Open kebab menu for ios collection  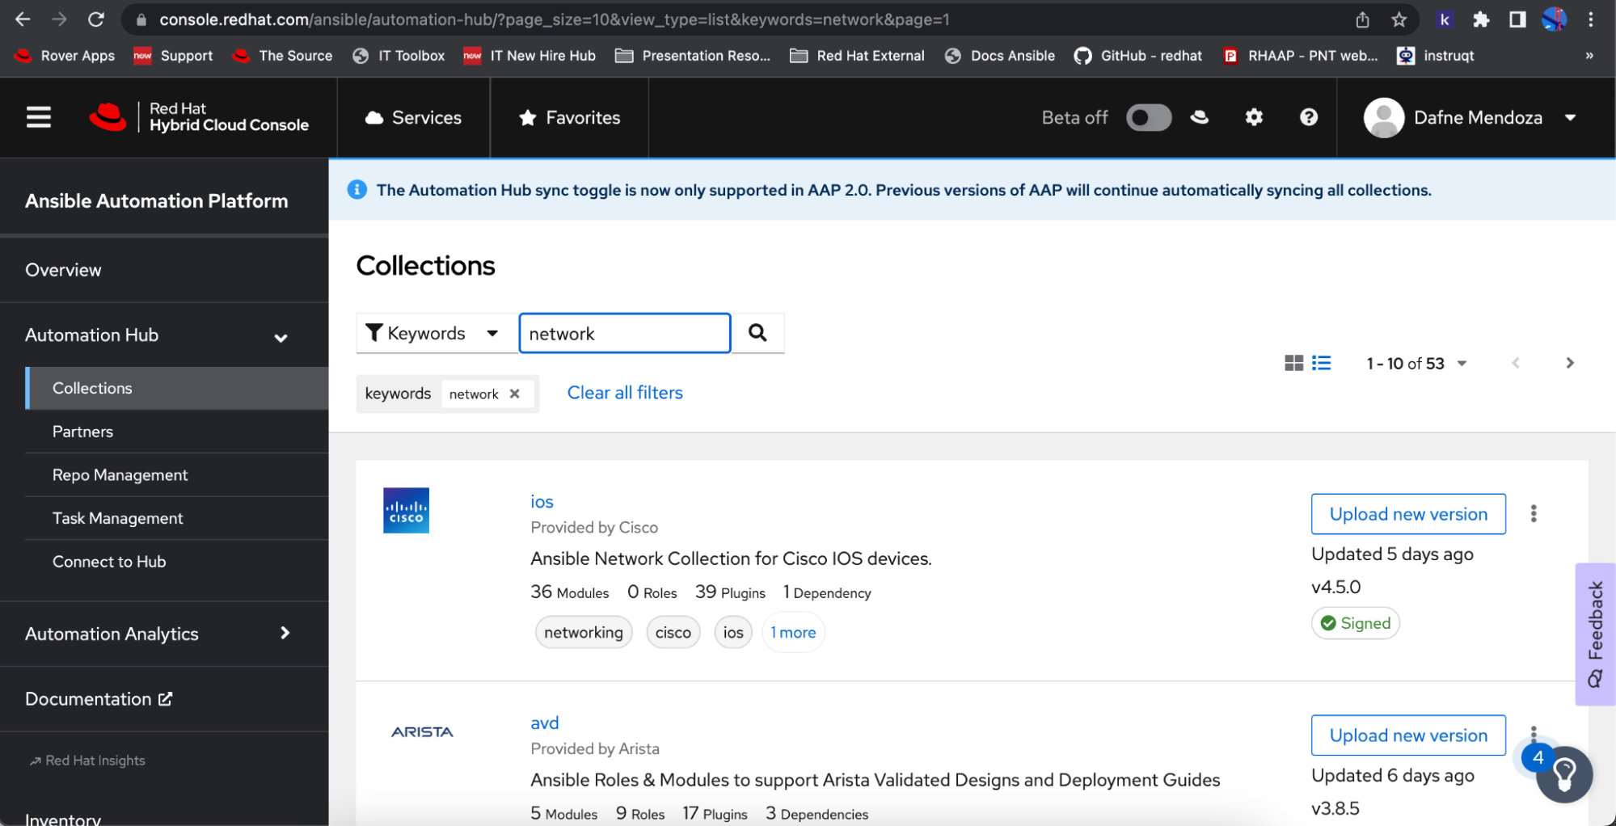tap(1533, 514)
